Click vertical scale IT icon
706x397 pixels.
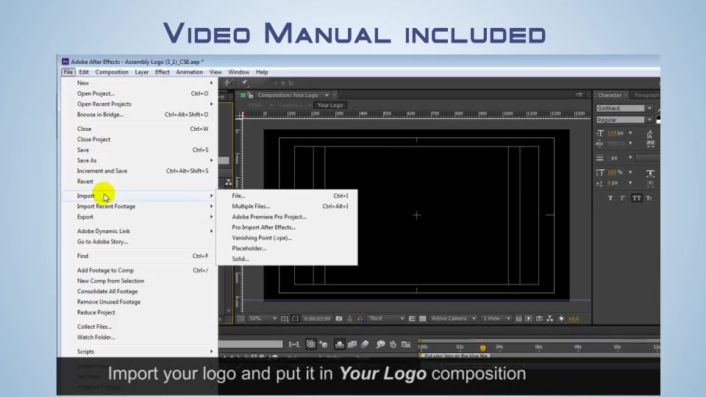(x=600, y=172)
